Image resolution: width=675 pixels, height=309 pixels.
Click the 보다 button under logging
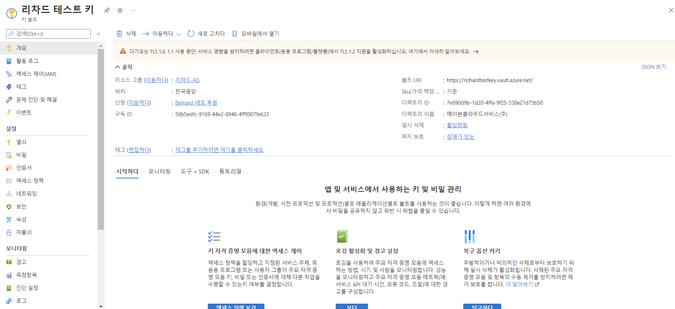[352, 306]
